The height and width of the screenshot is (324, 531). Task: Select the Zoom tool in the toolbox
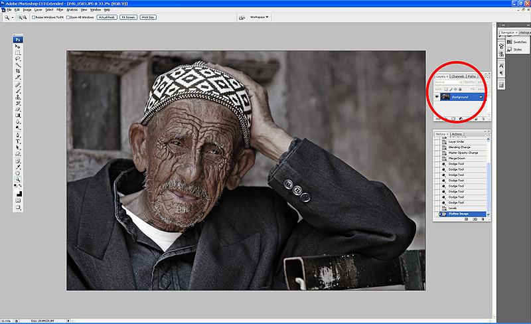click(x=18, y=179)
